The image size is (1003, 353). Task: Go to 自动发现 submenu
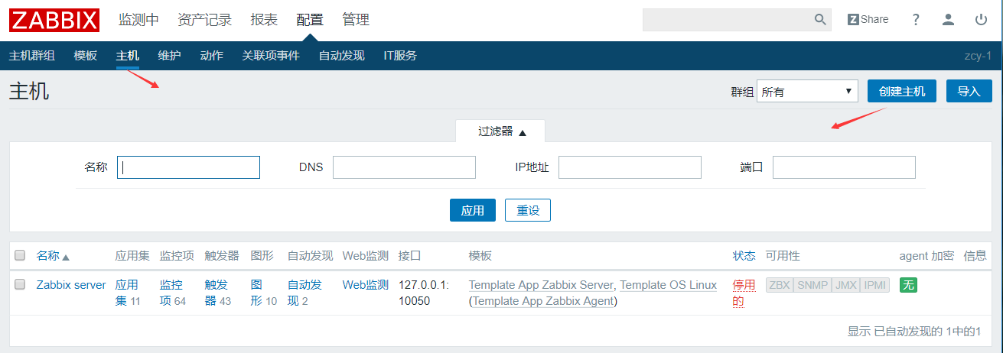(x=341, y=56)
